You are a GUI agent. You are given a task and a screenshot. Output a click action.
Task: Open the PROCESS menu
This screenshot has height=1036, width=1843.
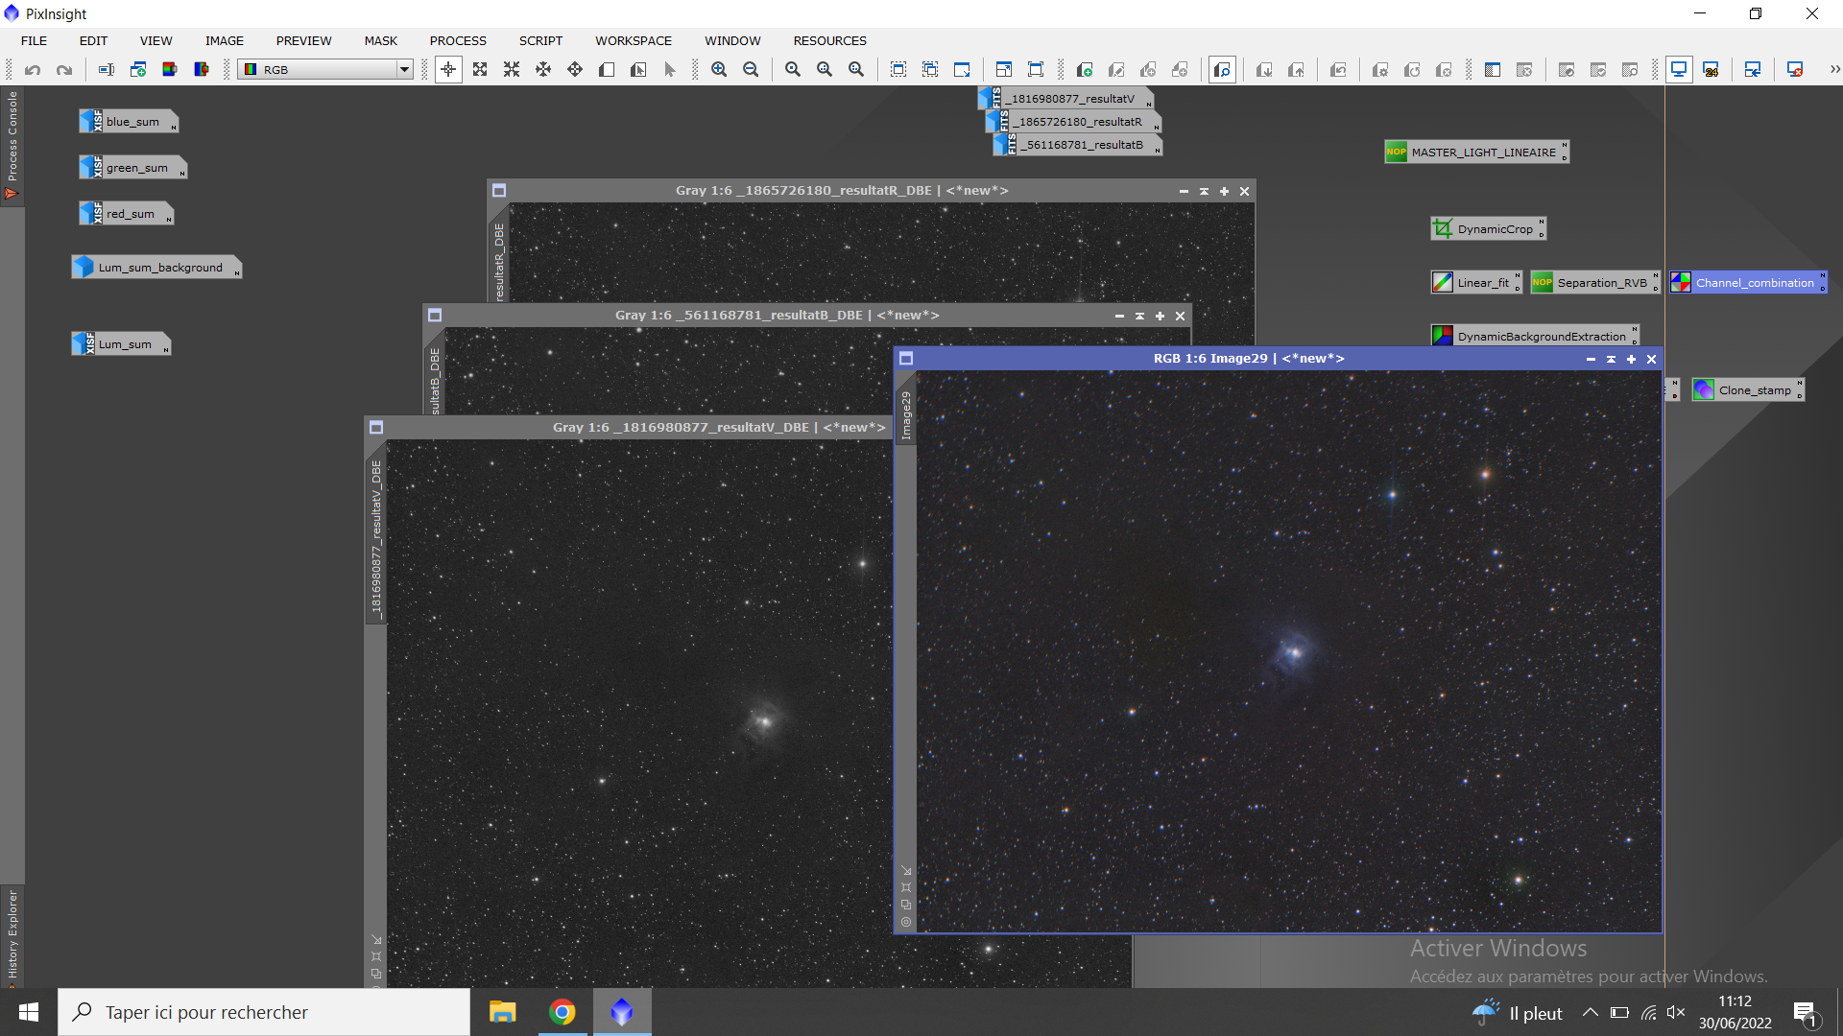[458, 40]
